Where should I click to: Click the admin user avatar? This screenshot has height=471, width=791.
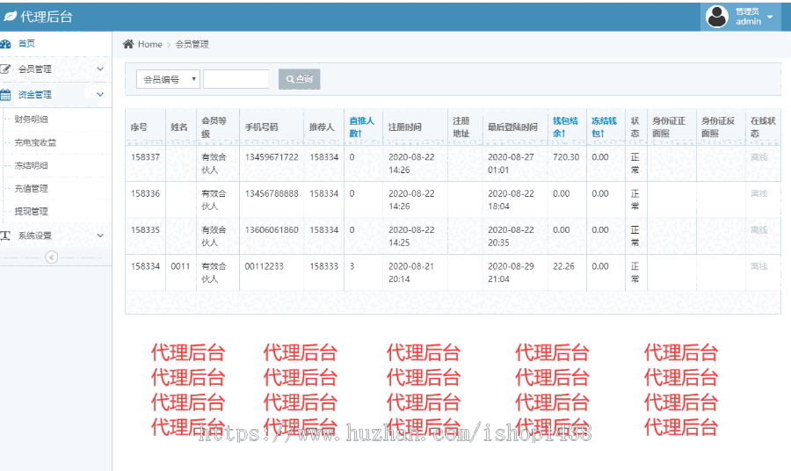(x=717, y=17)
